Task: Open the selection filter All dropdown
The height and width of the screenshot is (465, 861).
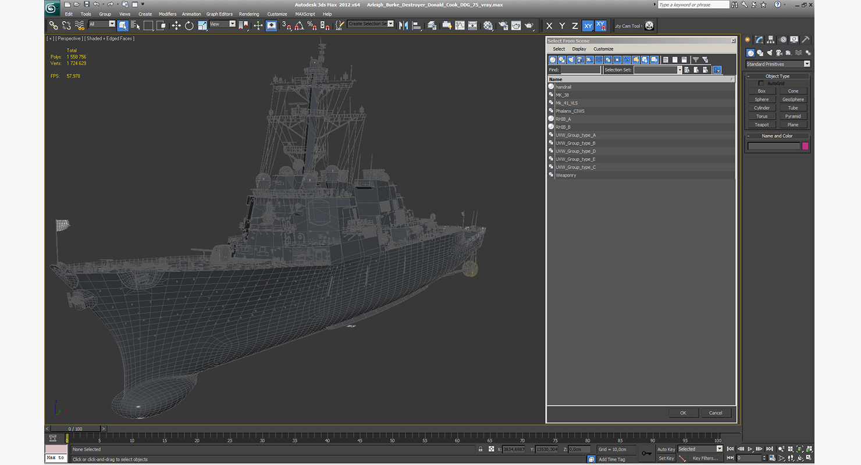Action: (x=102, y=24)
